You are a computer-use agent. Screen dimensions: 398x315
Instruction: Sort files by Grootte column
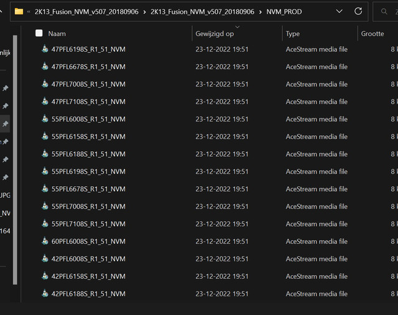point(373,34)
